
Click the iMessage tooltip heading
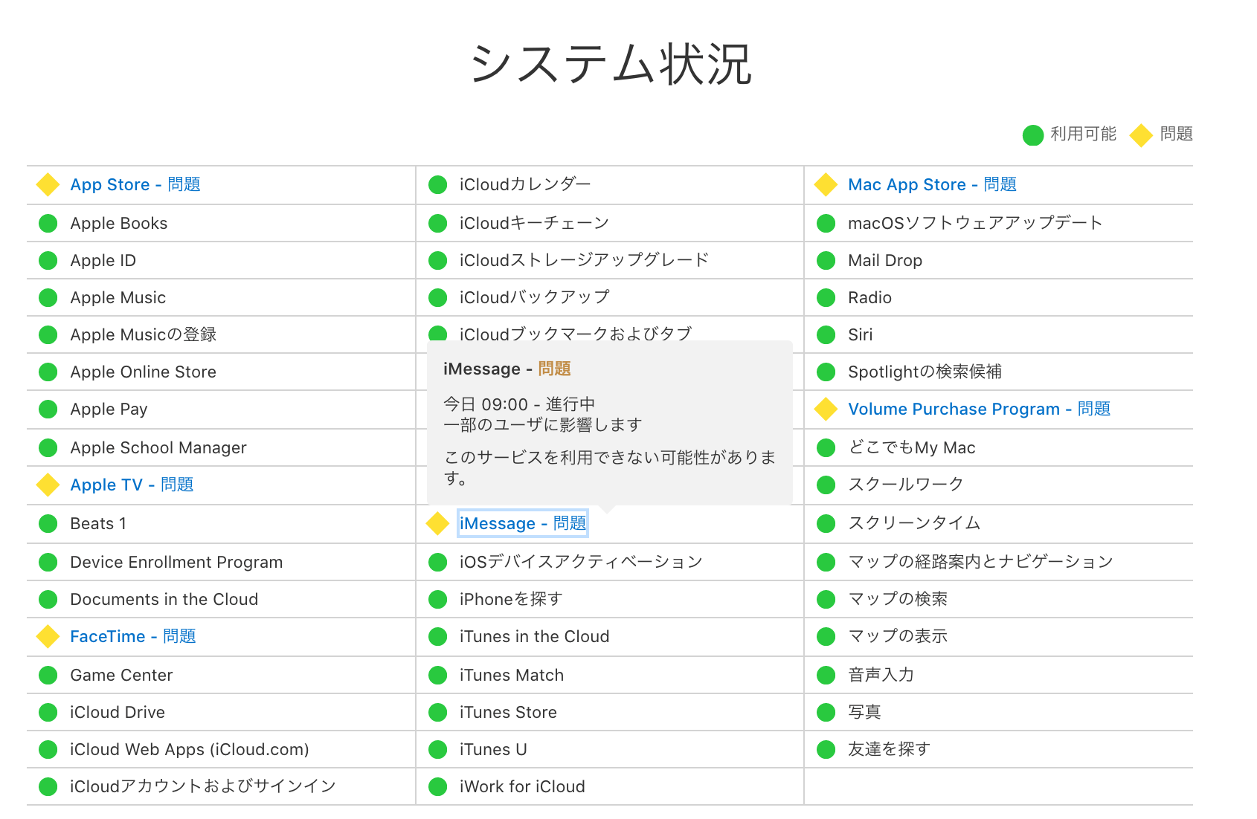(x=507, y=369)
